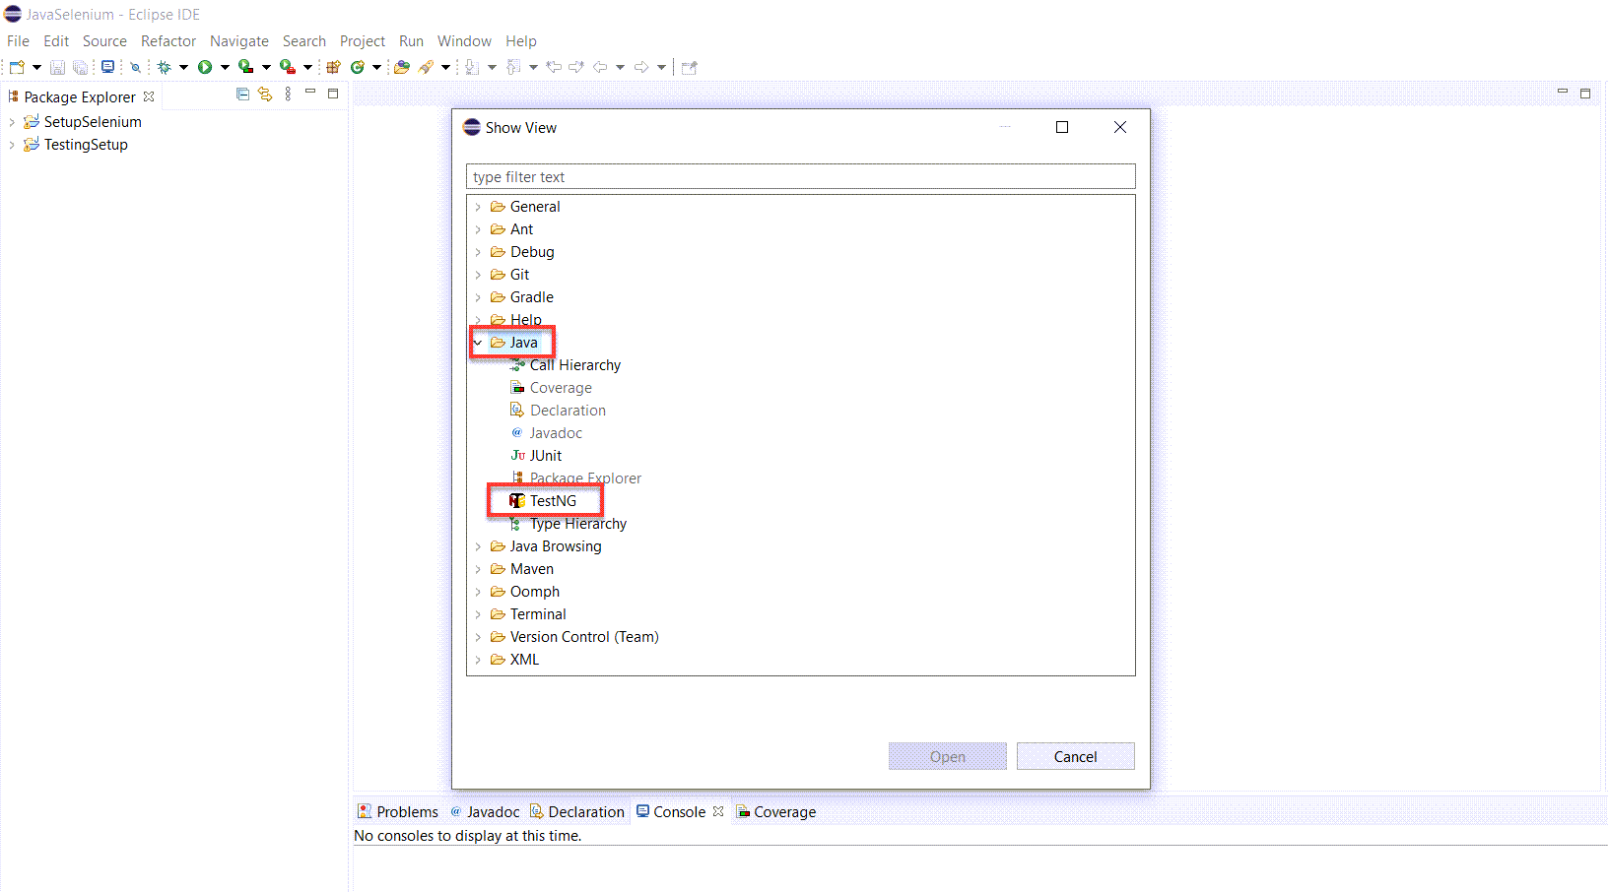Open the File menu
Screen dimensions: 1608x892
[x=18, y=41]
